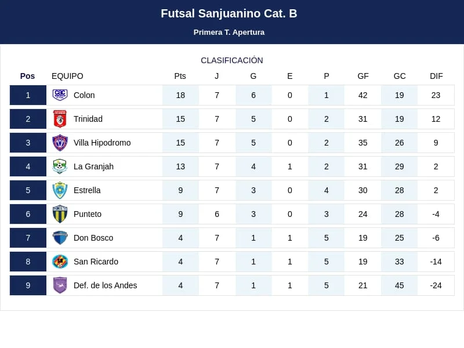Click the Pts column header

click(180, 76)
